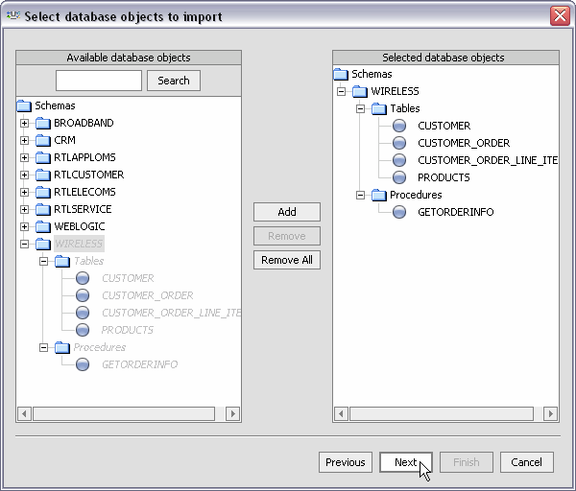This screenshot has width=576, height=491.
Task: Expand the BROADBAND schema node
Action: point(24,123)
